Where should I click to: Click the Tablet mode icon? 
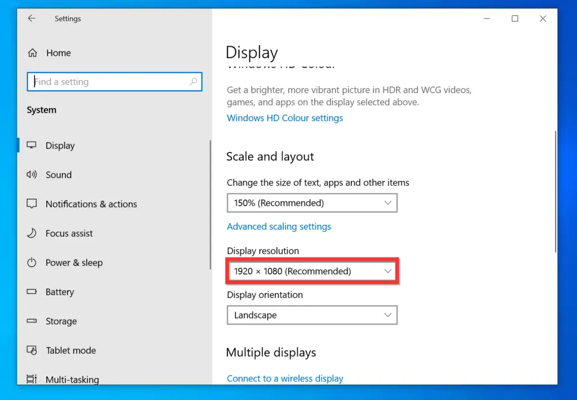pos(32,350)
